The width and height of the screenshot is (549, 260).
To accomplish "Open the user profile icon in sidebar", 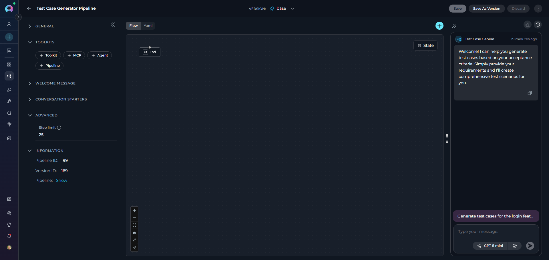I will pyautogui.click(x=9, y=24).
